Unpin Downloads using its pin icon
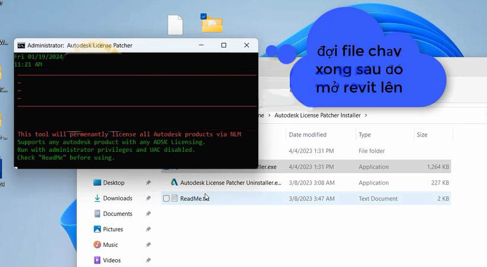The width and height of the screenshot is (487, 267). (x=148, y=198)
